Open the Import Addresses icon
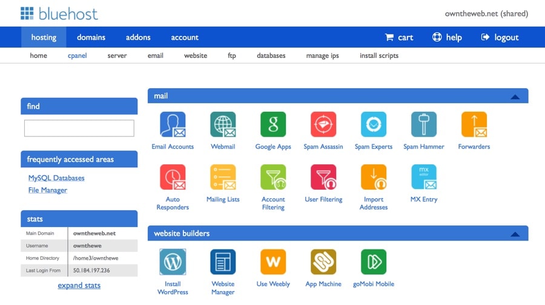The image size is (545, 305). click(x=374, y=177)
